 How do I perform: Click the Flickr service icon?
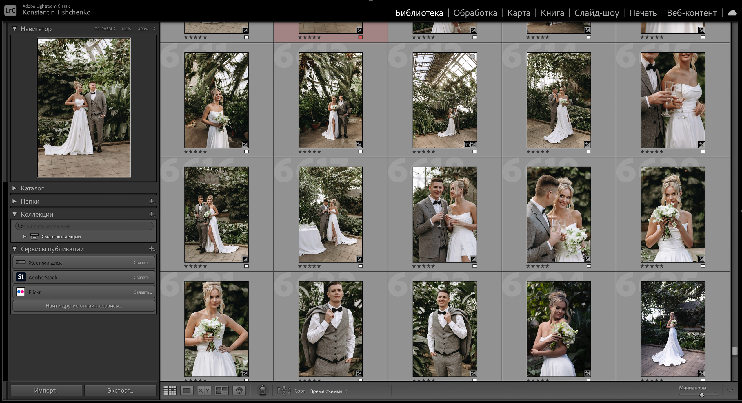click(x=21, y=292)
